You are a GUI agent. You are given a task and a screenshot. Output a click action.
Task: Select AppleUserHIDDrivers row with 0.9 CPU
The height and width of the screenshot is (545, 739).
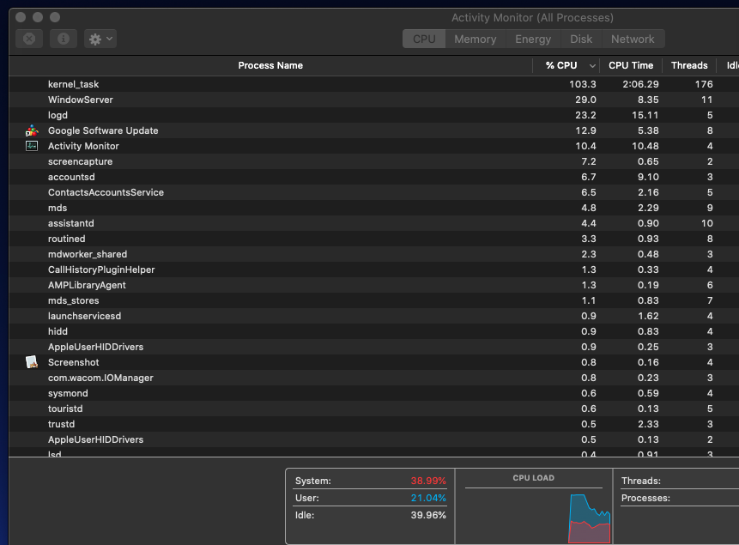(373, 347)
